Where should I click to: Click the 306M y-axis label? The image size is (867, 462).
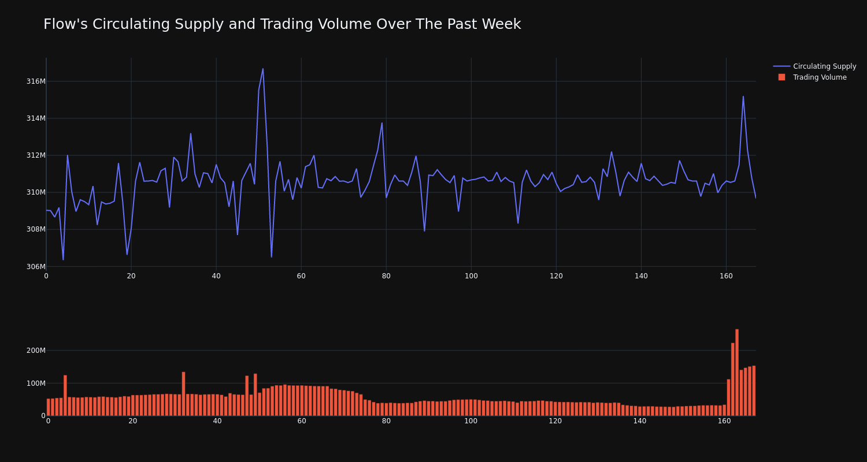36,266
